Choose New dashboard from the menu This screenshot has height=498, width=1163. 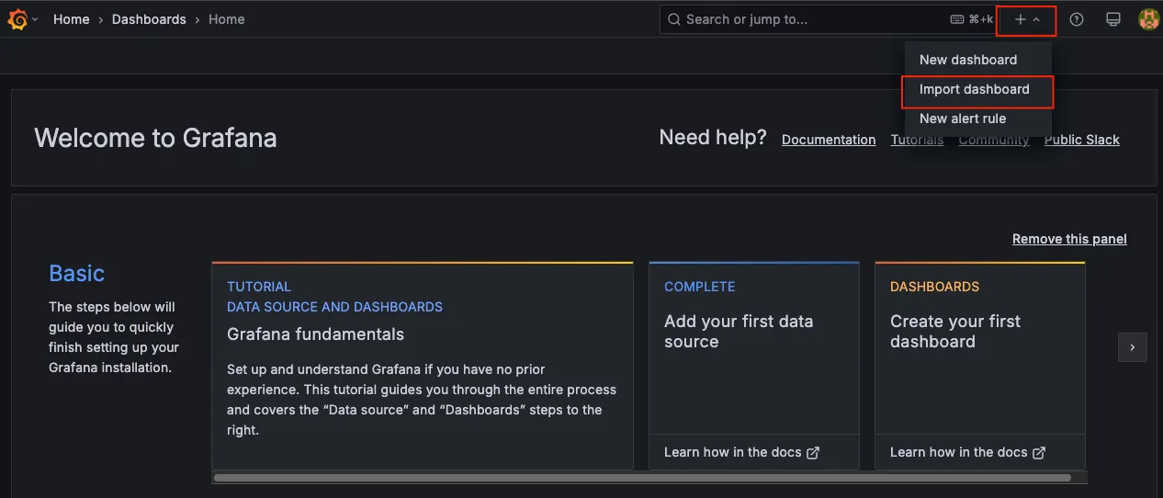coord(978,60)
